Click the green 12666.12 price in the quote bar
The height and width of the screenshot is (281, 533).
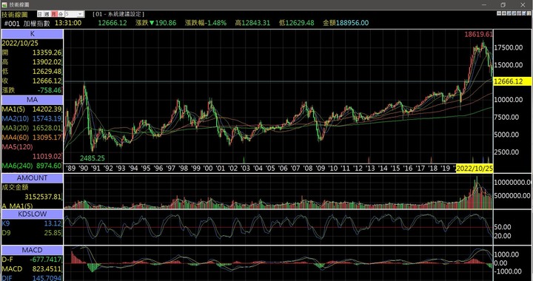(113, 23)
